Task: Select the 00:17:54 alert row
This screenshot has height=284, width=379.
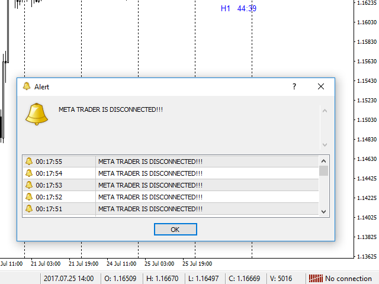Action: (x=148, y=173)
